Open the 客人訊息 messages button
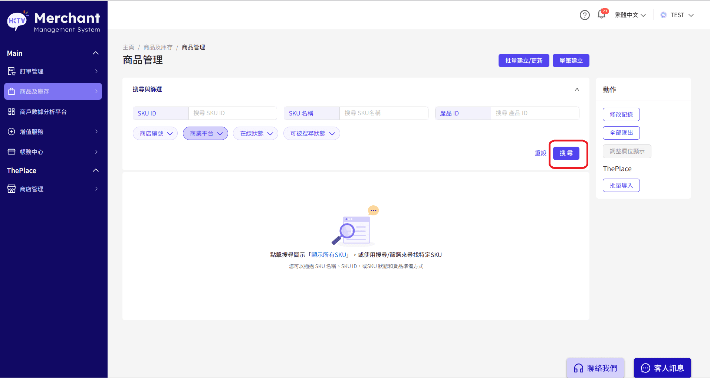This screenshot has width=710, height=378. click(x=662, y=368)
